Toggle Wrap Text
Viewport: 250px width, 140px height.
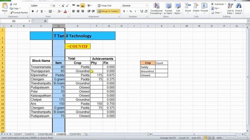104,6
